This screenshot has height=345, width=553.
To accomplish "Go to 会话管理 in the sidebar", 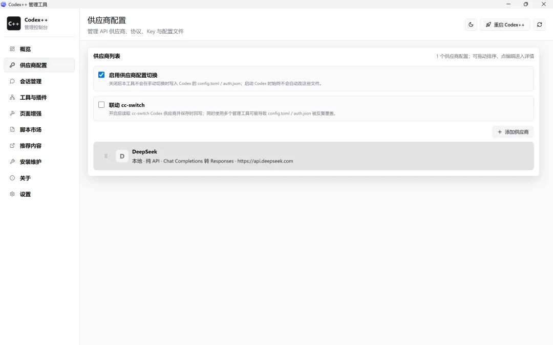I will pos(39,81).
